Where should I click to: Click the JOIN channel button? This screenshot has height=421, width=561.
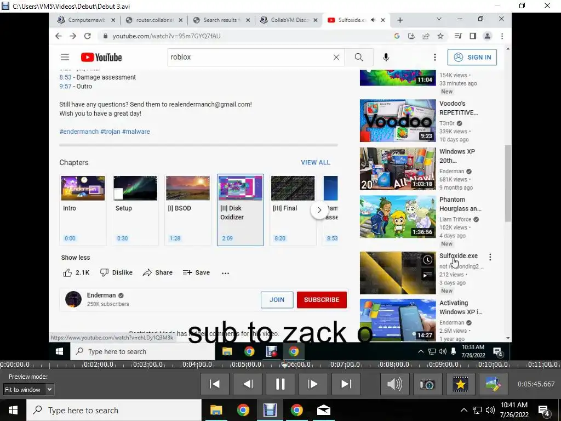[277, 300]
